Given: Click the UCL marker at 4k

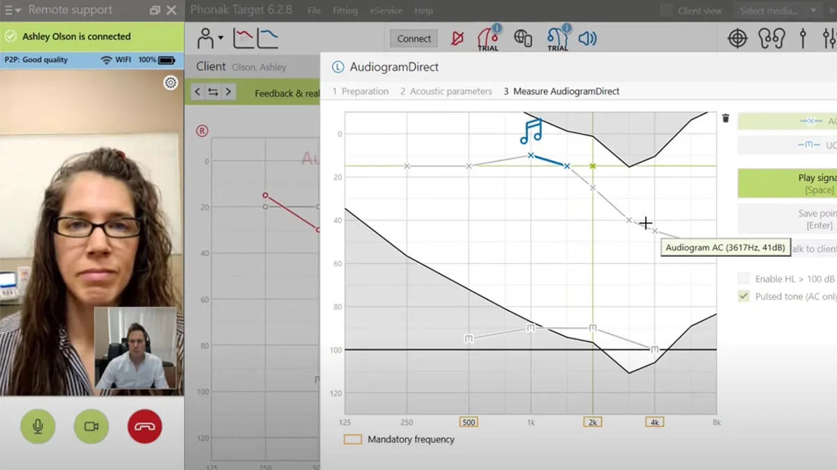Looking at the screenshot, I should [x=654, y=350].
